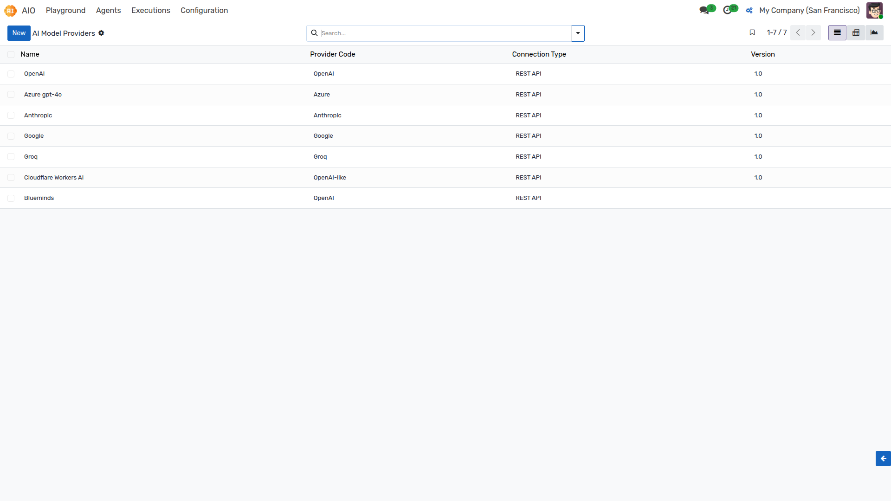The image size is (891, 501).
Task: Click the search magnifier icon
Action: point(314,33)
